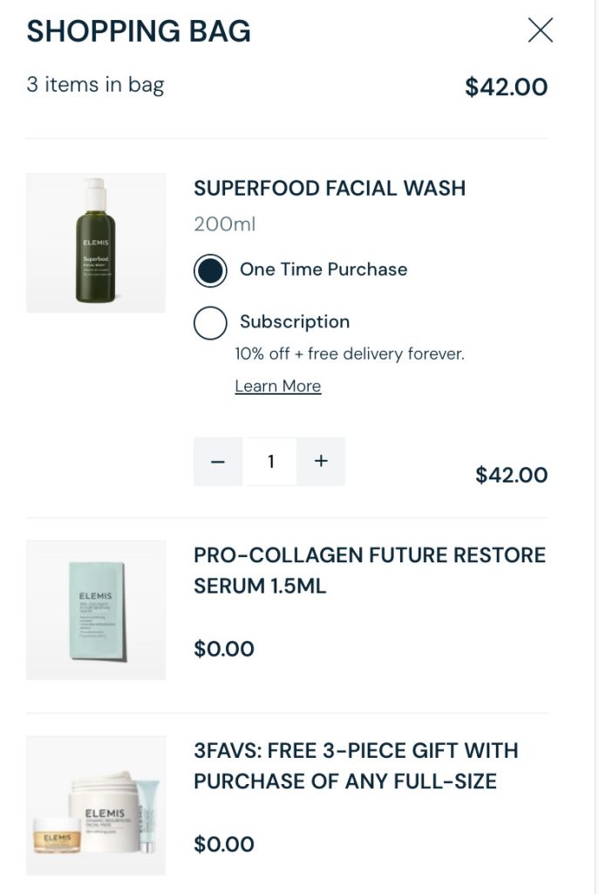This screenshot has height=894, width=599.
Task: Click the '10% off + free delivery' text
Action: tap(349, 354)
